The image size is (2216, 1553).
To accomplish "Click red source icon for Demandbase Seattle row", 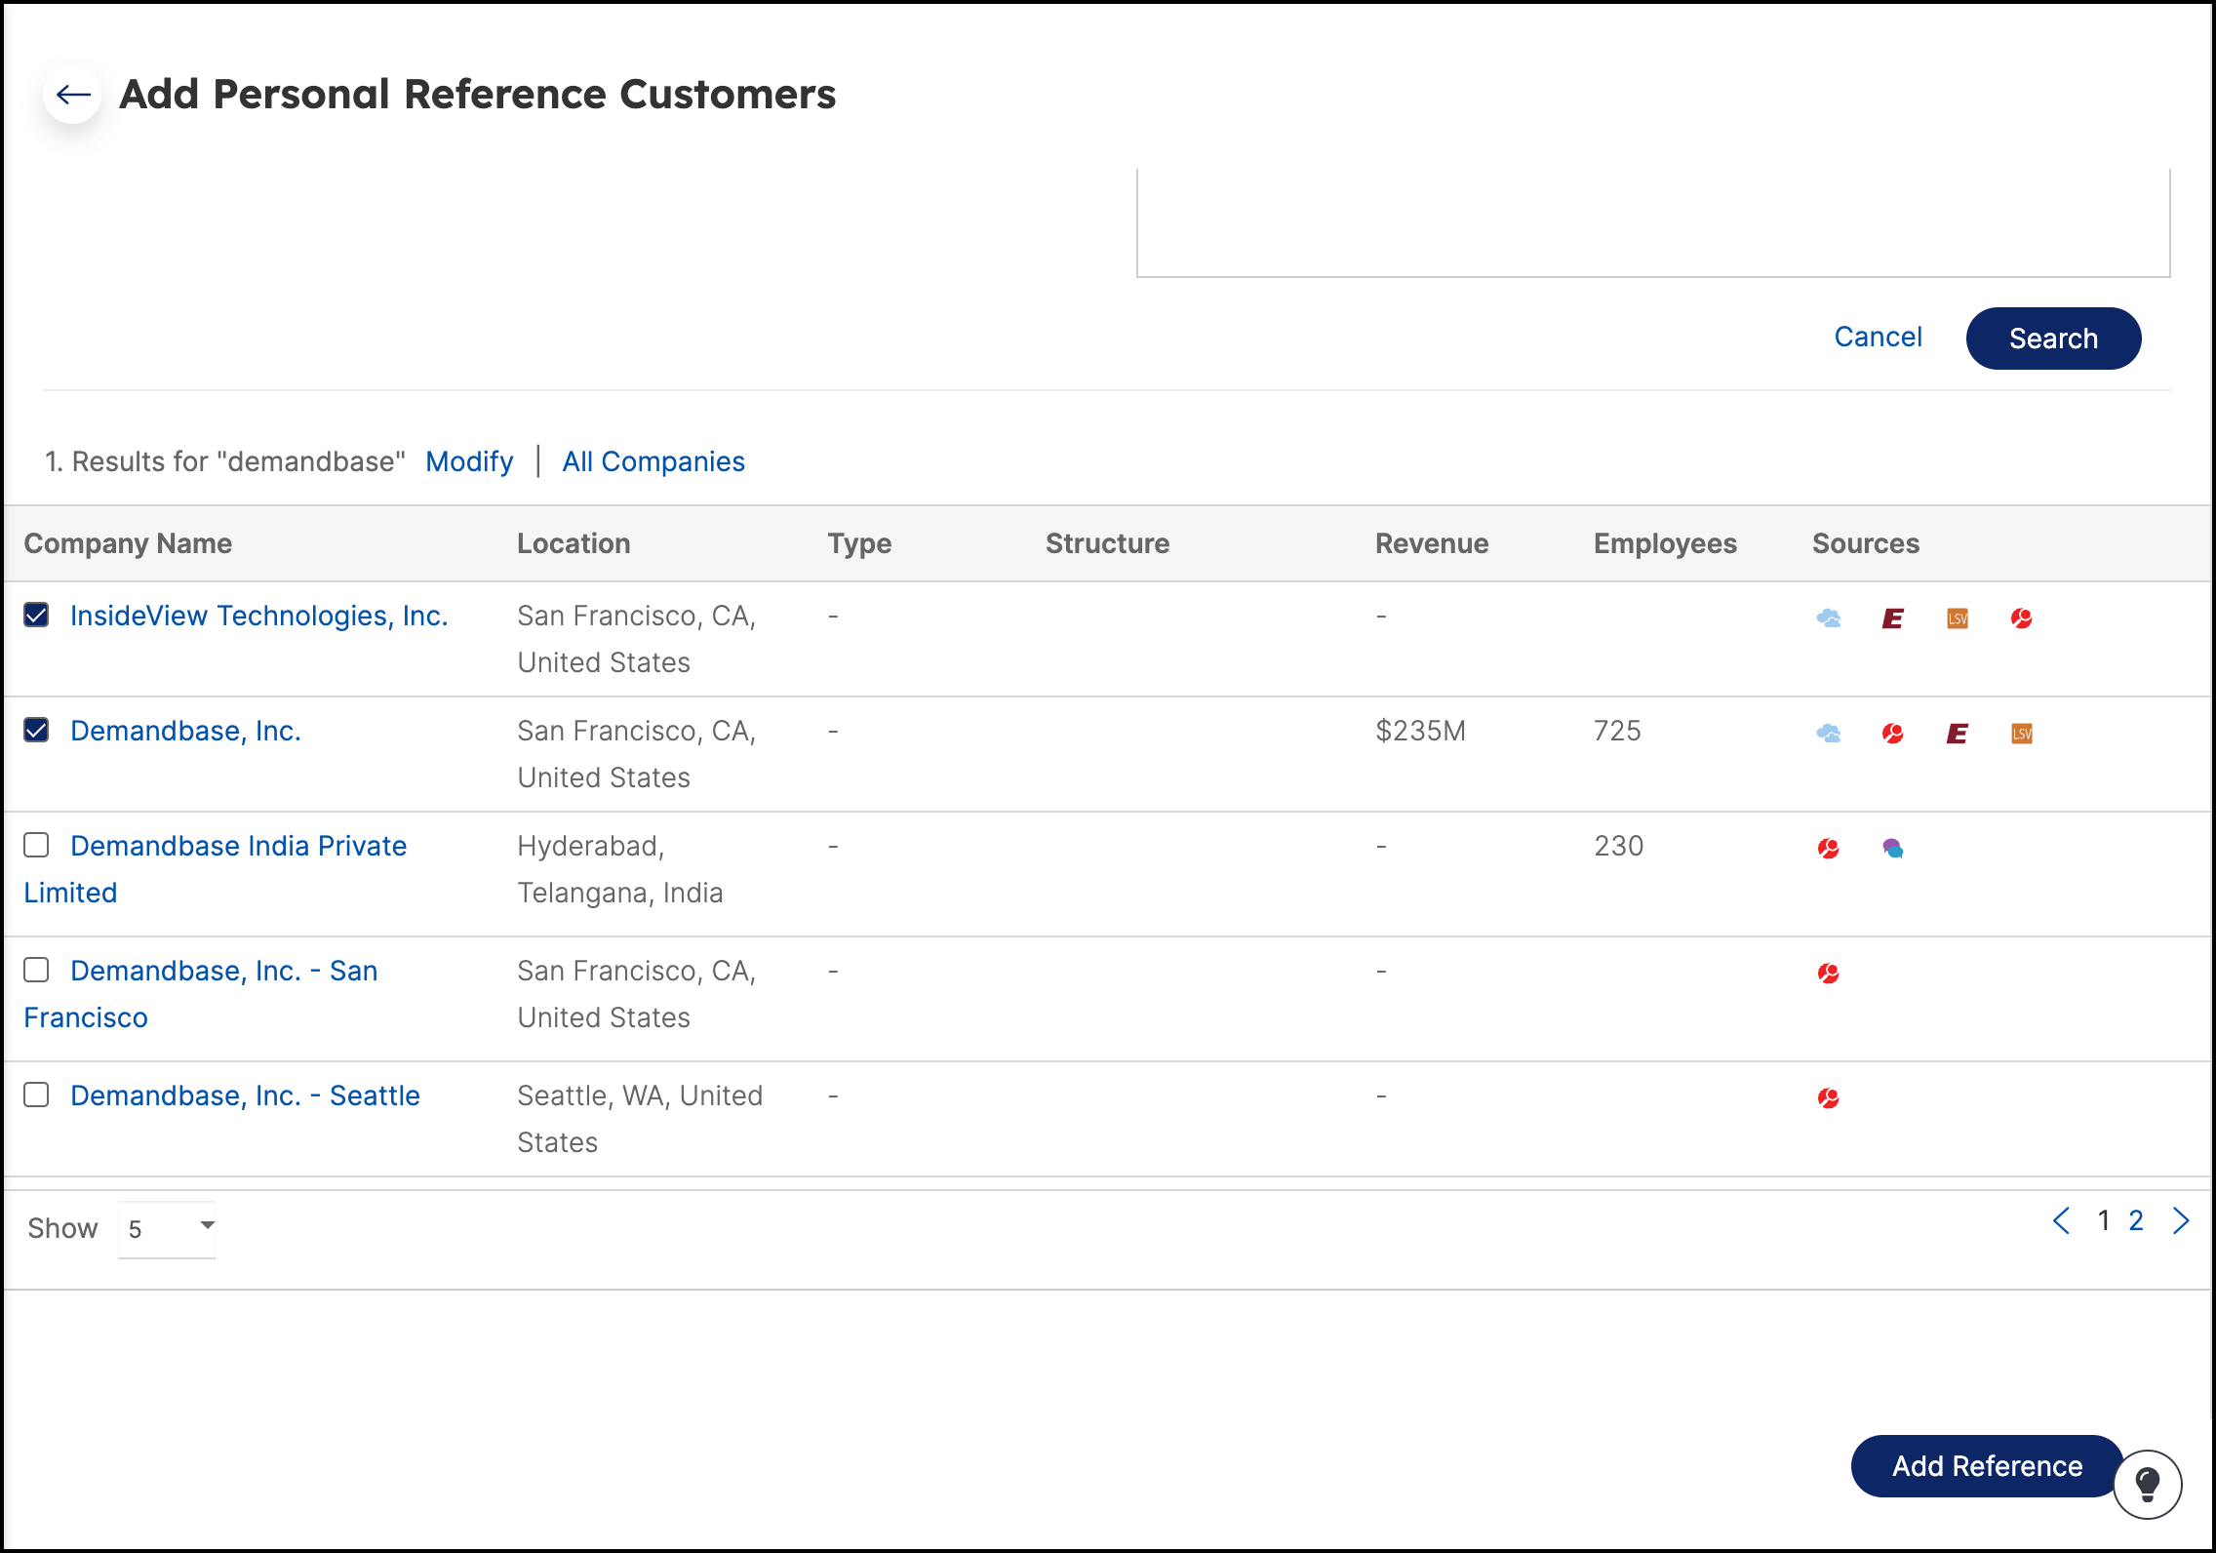I will click(1829, 1097).
